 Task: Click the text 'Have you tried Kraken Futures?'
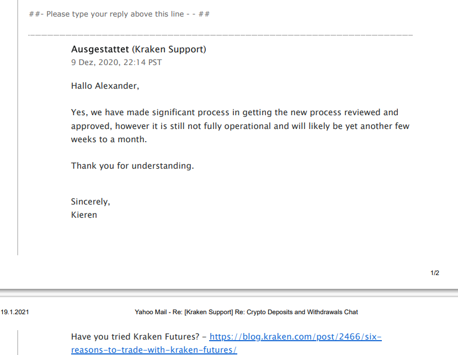coord(135,337)
